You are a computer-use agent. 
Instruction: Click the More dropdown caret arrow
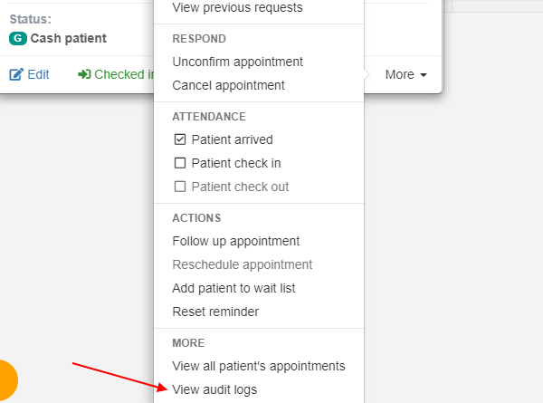pos(424,75)
